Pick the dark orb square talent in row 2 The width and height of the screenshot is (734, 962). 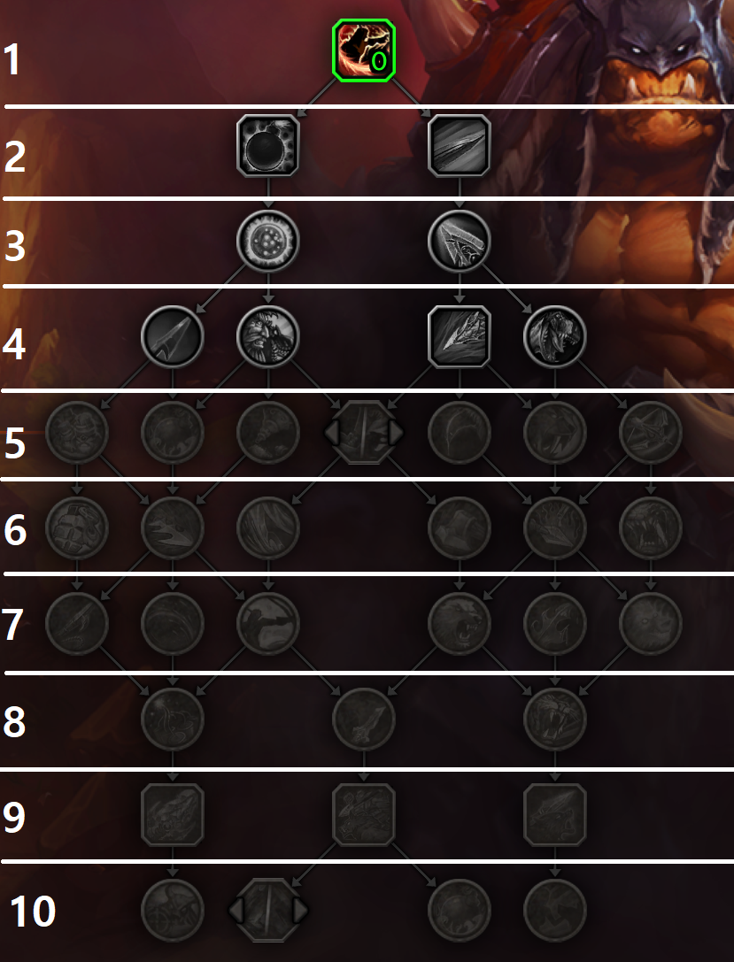(268, 146)
